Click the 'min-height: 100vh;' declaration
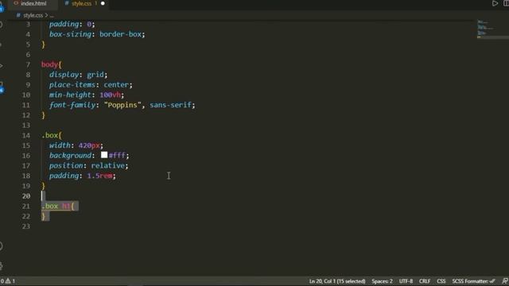The height and width of the screenshot is (286, 509). 87,95
